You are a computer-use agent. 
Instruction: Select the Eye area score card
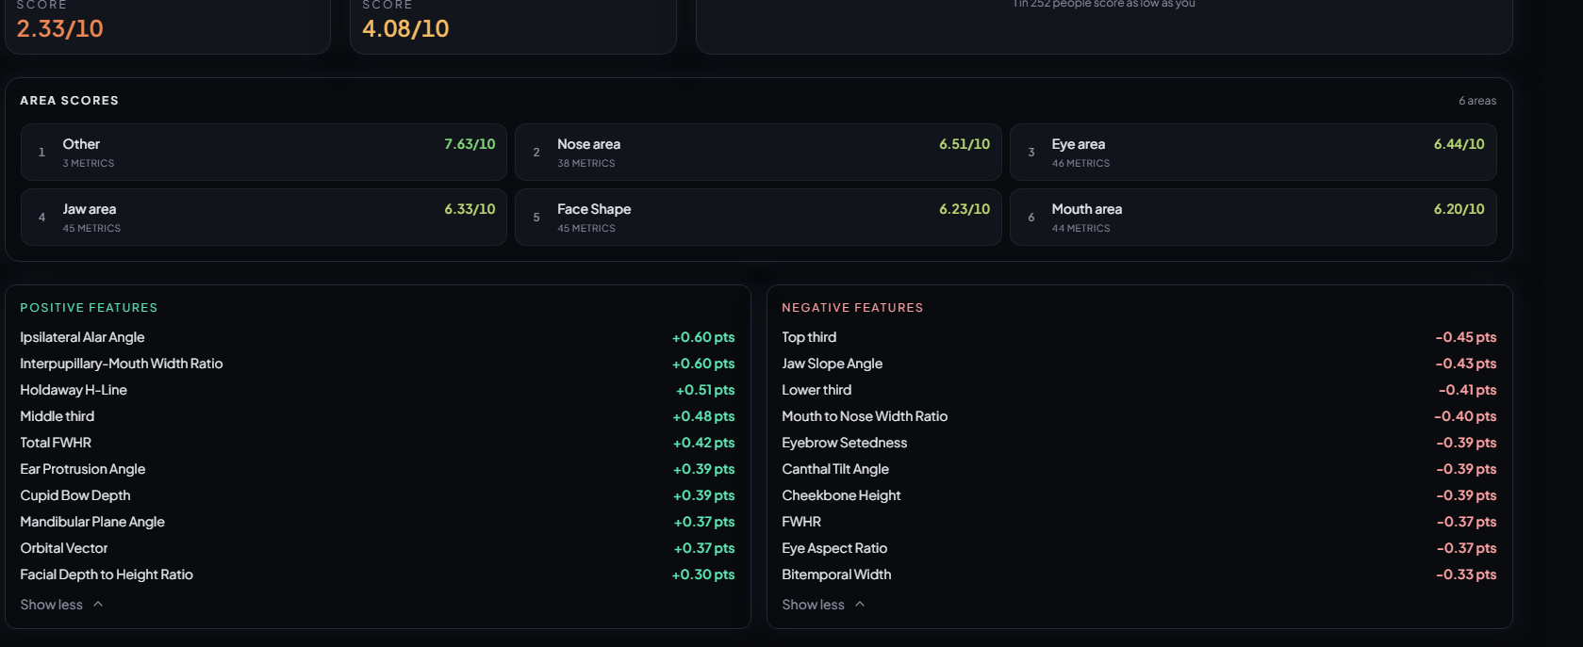coord(1253,153)
